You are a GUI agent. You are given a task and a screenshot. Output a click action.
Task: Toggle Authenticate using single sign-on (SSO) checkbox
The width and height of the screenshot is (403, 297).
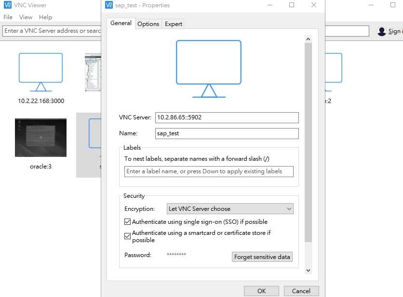(x=127, y=221)
